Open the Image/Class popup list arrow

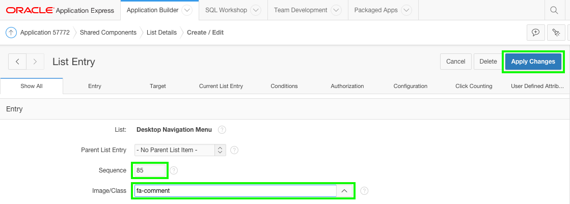(x=344, y=191)
